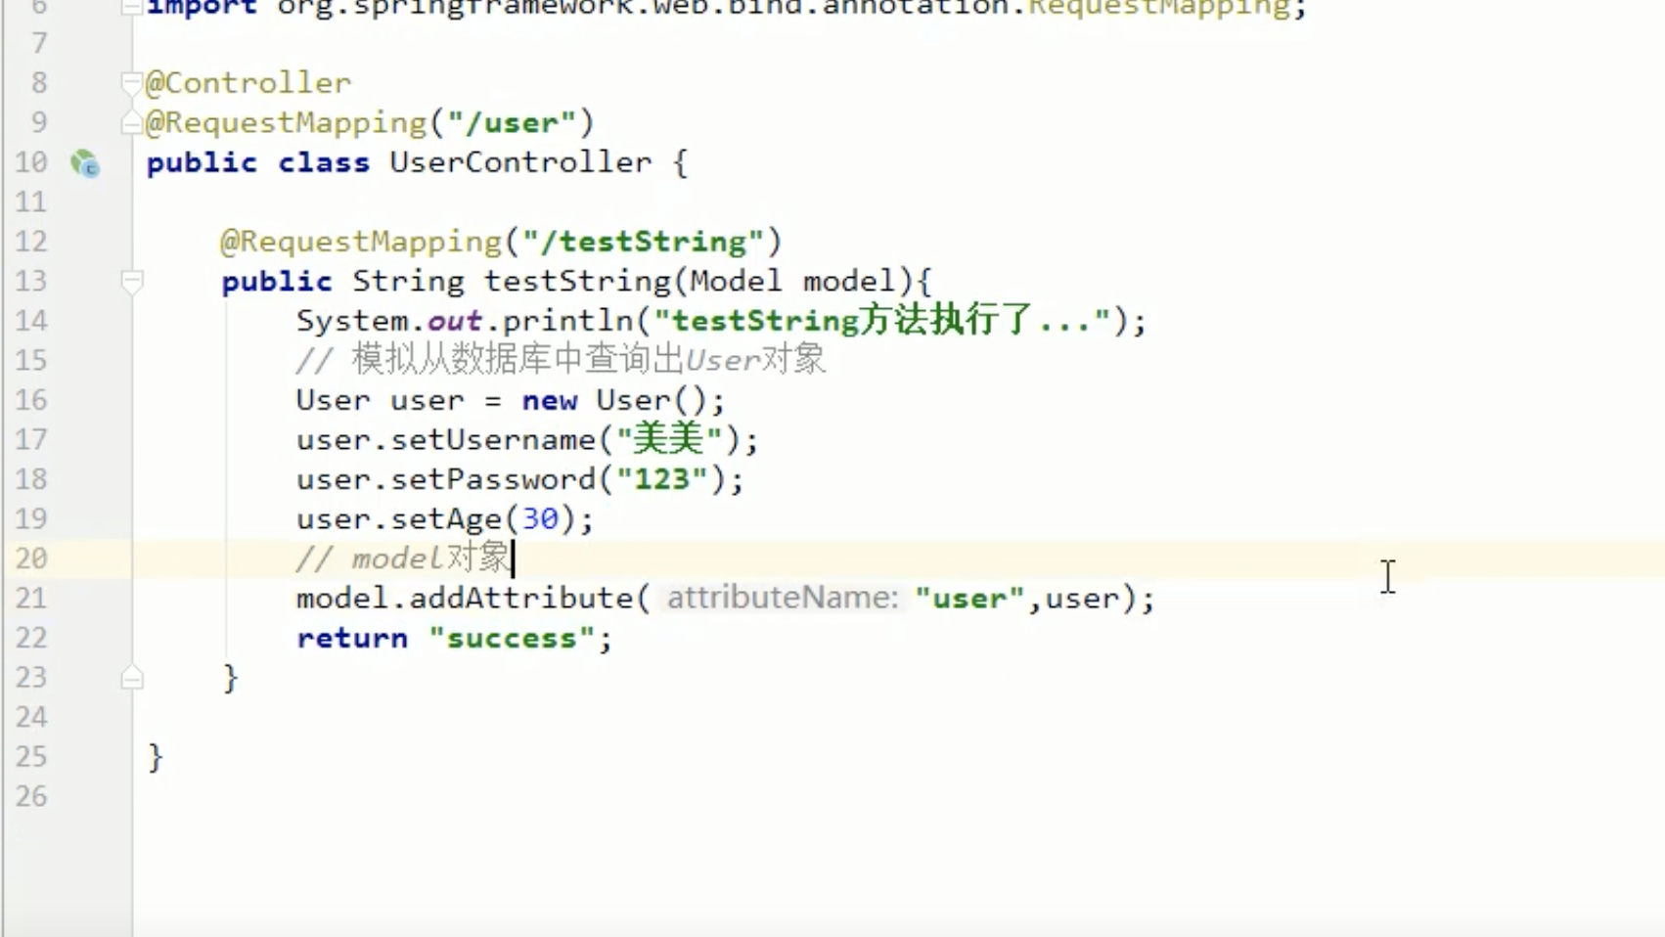
Task: Click the new User() expression
Action: [x=614, y=400]
